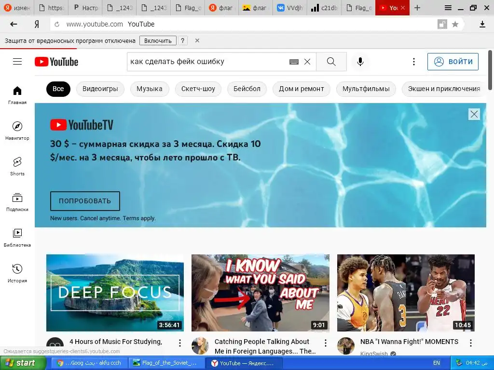Viewport: 494px width, 370px height.
Task: Switch to Flag_of_the_Soviet taskbar window
Action: 165,363
